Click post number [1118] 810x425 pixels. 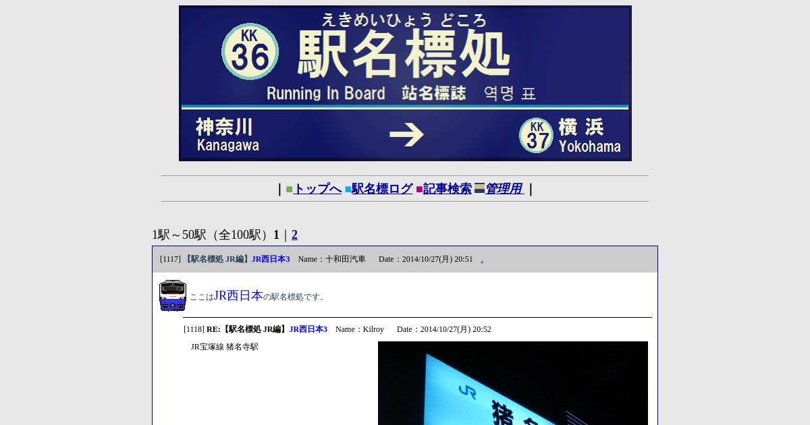[x=194, y=329]
